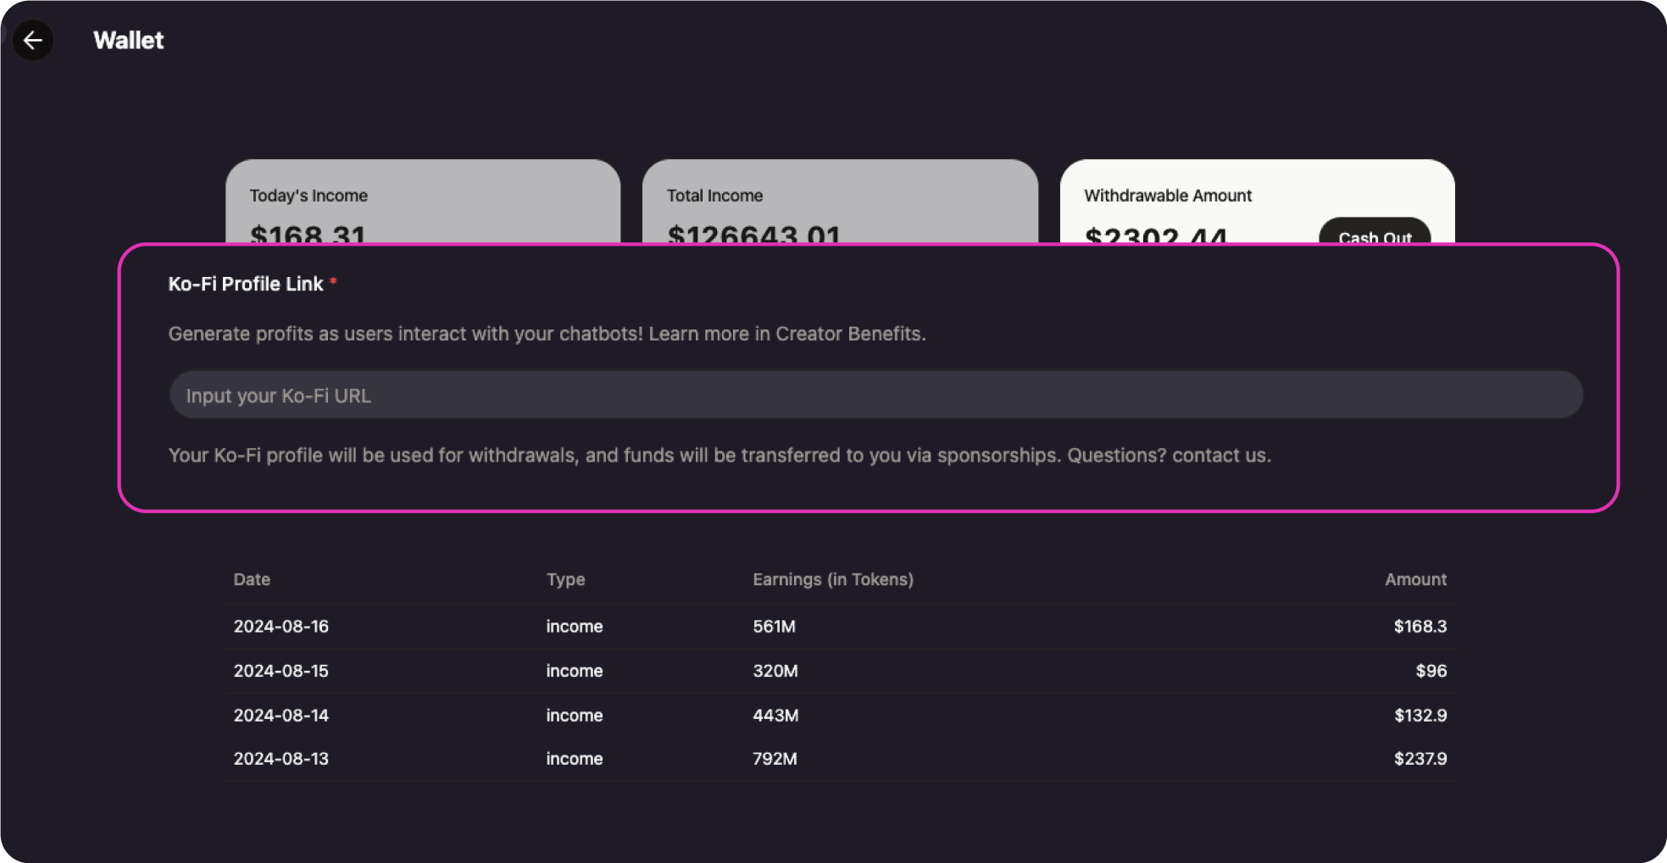The height and width of the screenshot is (863, 1667).
Task: Click the back arrow icon
Action: tap(33, 40)
